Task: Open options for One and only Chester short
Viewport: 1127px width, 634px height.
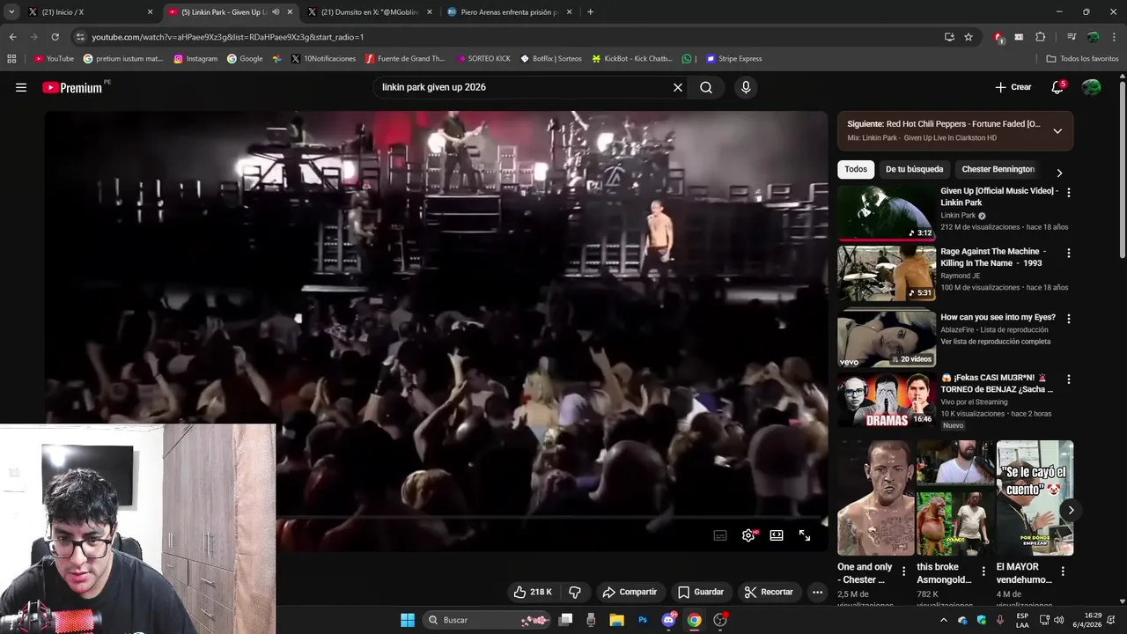Action: tap(903, 571)
